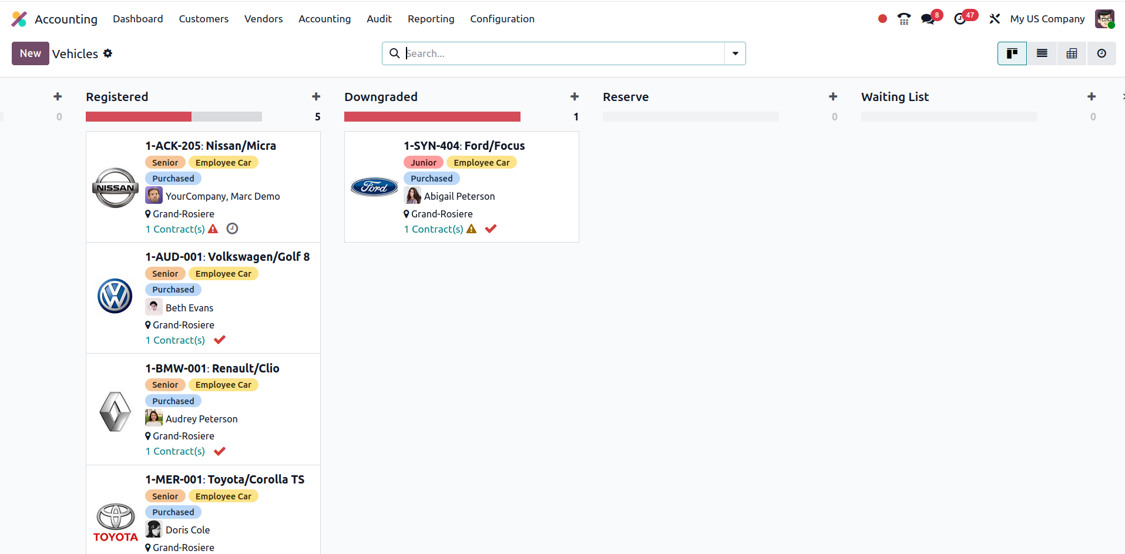This screenshot has width=1125, height=554.
Task: Open activities clock with 47 badge
Action: [960, 19]
